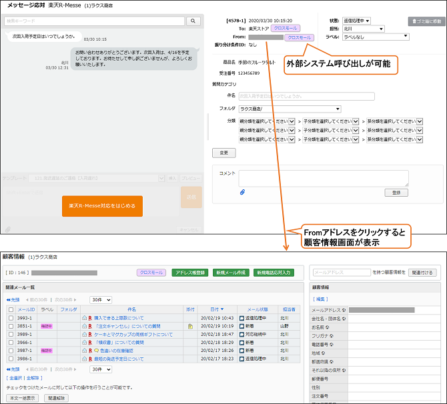Click the small icon next to 地域
This screenshot has width=447, height=404.
coord(324,353)
